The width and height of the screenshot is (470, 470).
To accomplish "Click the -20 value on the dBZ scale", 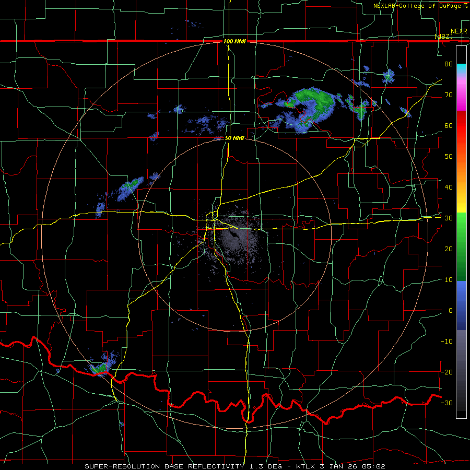I will pos(446,372).
